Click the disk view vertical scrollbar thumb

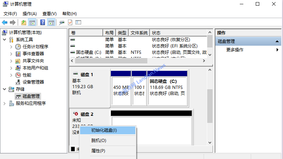tap(210, 106)
